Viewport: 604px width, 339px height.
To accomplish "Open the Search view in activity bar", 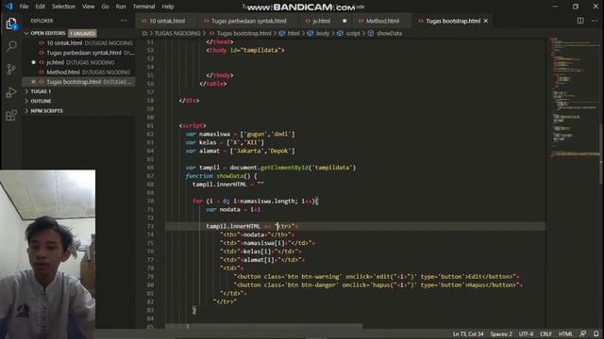I will pos(11,46).
